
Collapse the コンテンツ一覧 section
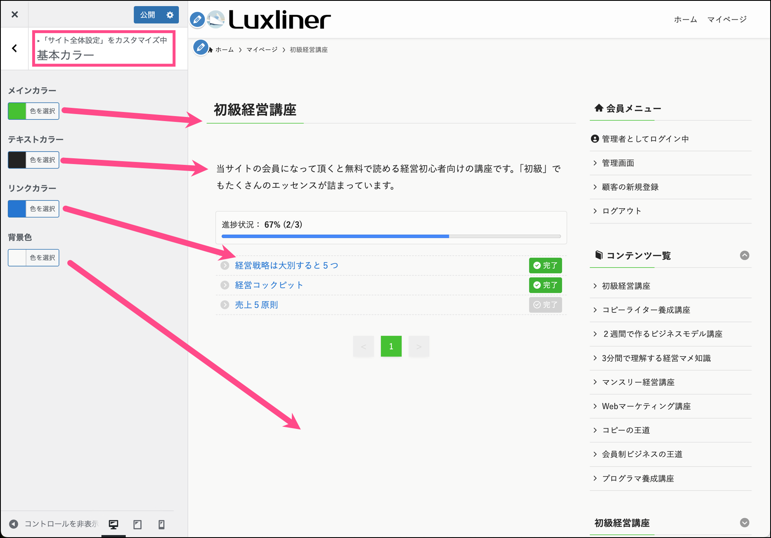coord(744,255)
